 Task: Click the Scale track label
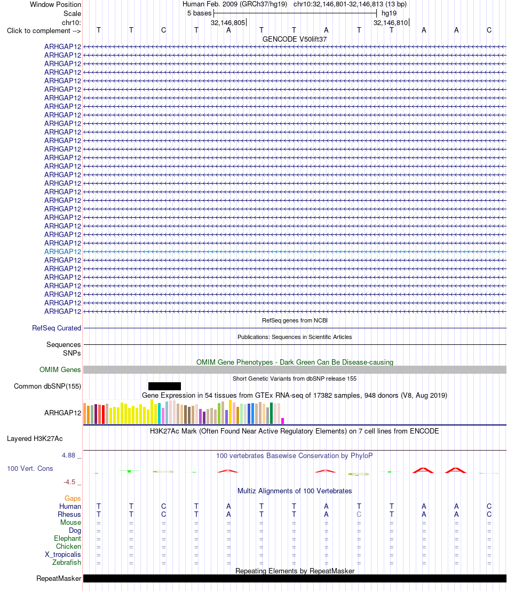click(x=73, y=13)
